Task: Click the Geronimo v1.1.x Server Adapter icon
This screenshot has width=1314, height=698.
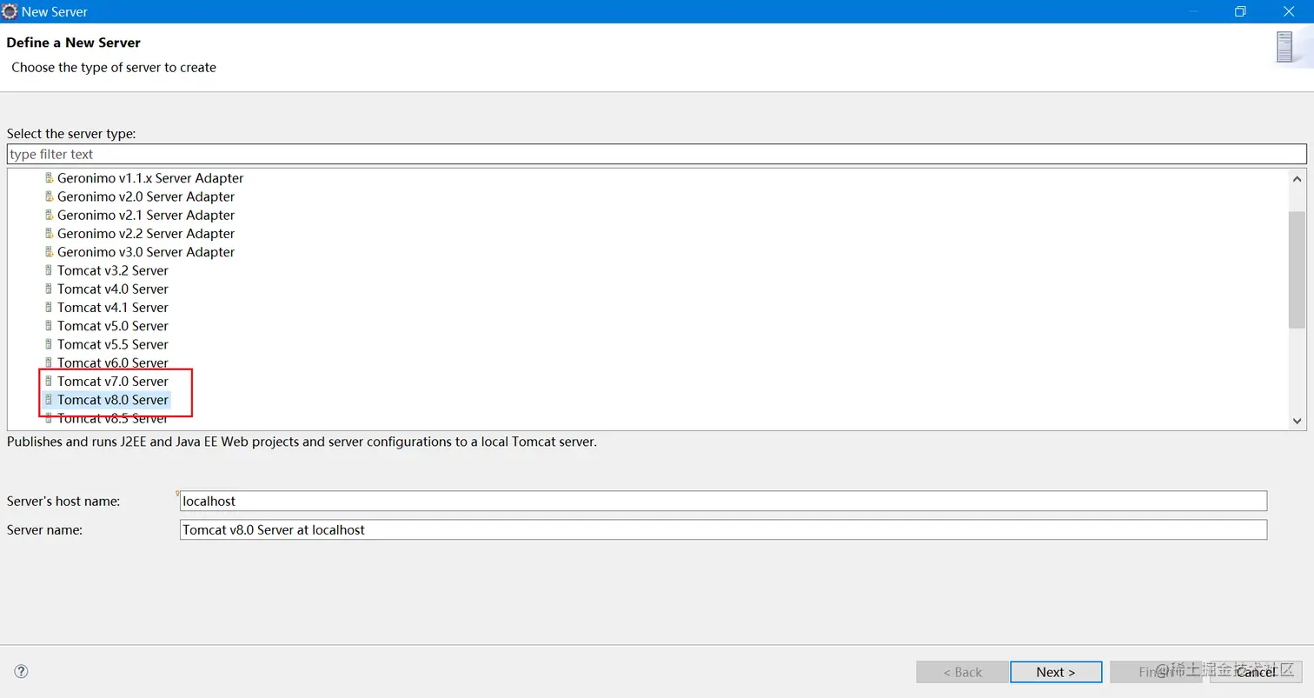Action: [x=49, y=178]
